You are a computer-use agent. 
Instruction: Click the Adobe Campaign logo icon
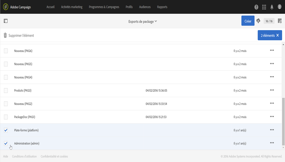click(6, 7)
